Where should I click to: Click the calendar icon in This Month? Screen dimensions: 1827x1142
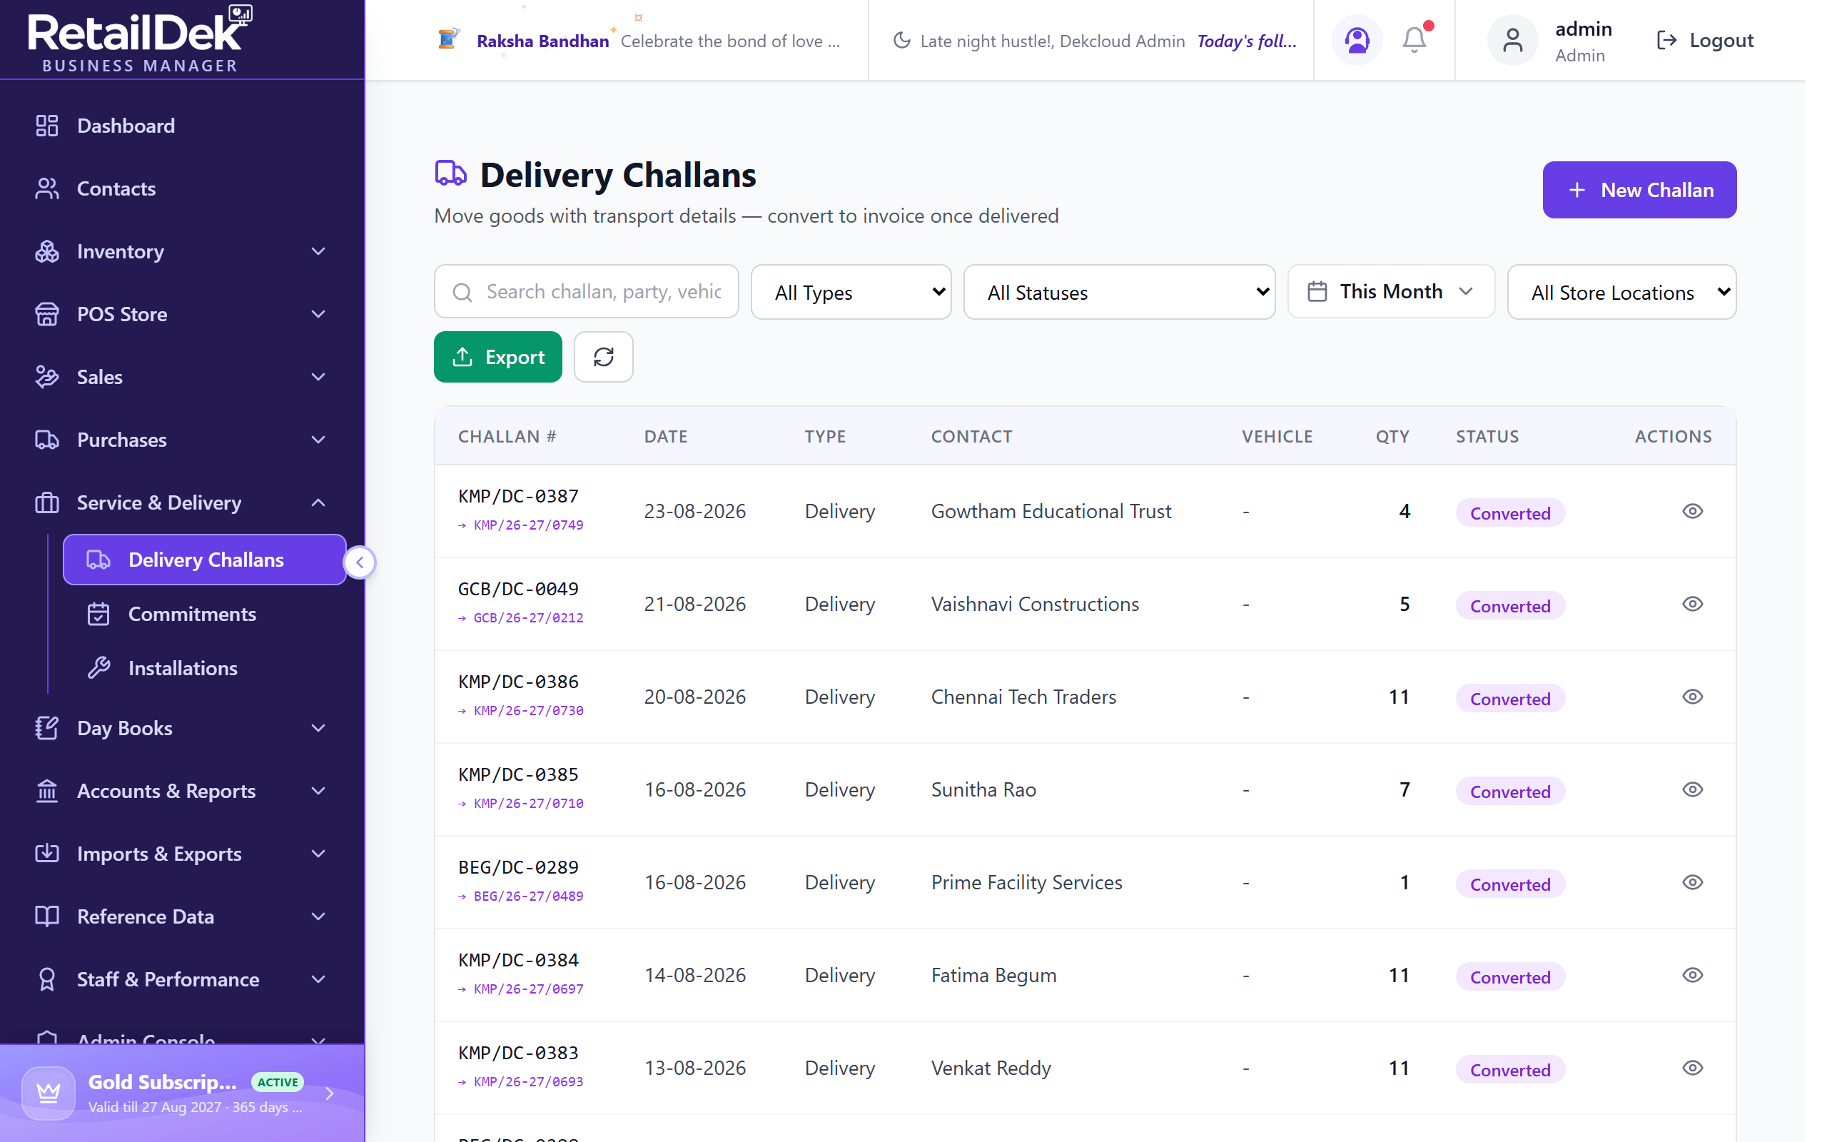point(1317,291)
